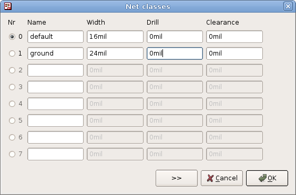Click the name field of class 3

(x=55, y=87)
